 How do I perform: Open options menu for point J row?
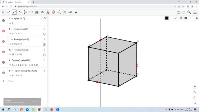tap(44, 39)
